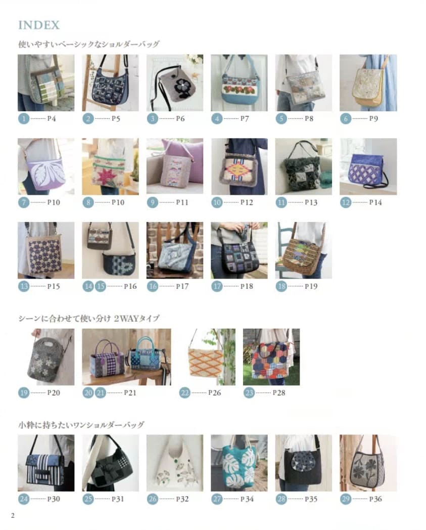Go to page reference P17
This screenshot has width=426, height=530.
[x=182, y=286]
